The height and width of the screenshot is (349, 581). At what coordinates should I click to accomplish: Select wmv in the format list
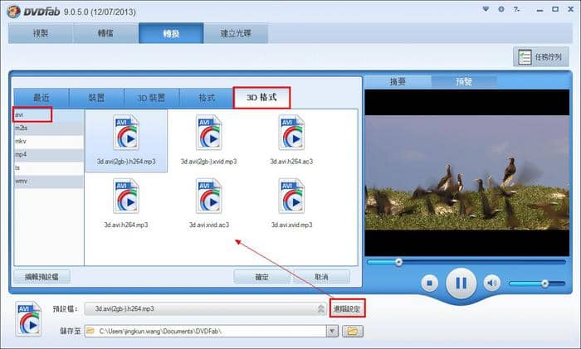coord(49,181)
